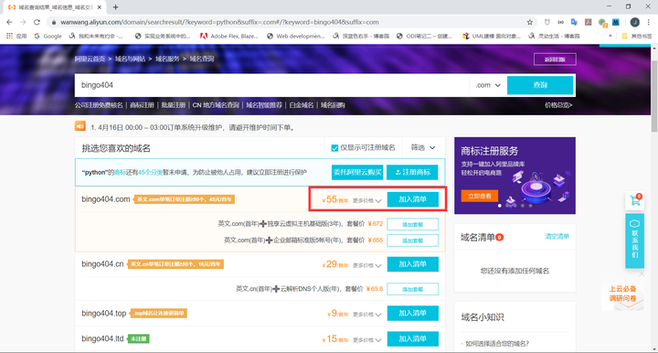658x353 pixels.
Task: Open the batch registration nav link
Action: pos(174,105)
